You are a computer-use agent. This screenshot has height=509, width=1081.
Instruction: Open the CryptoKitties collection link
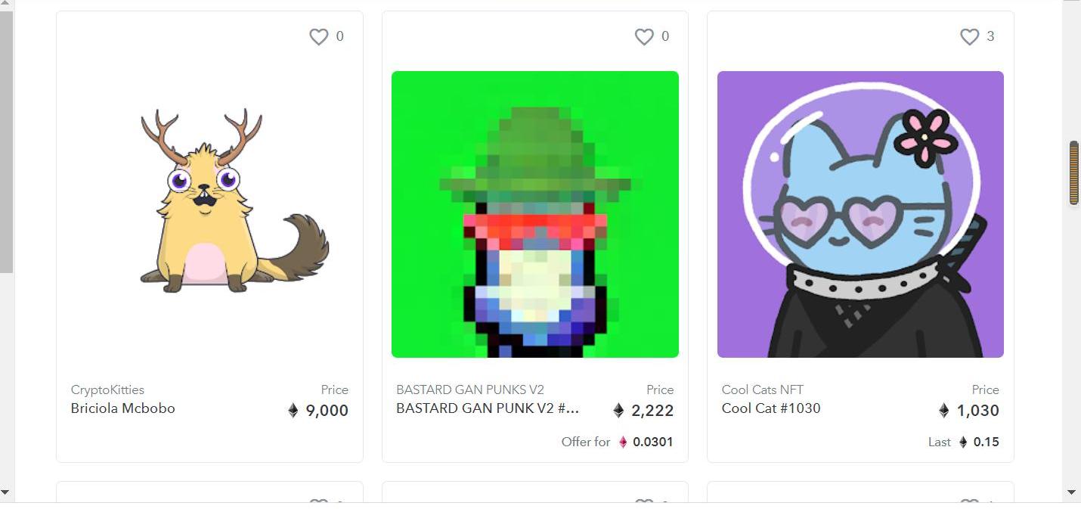coord(107,390)
